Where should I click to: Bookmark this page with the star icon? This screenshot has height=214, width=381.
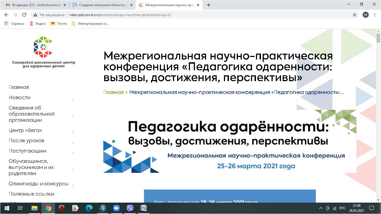pos(355,15)
